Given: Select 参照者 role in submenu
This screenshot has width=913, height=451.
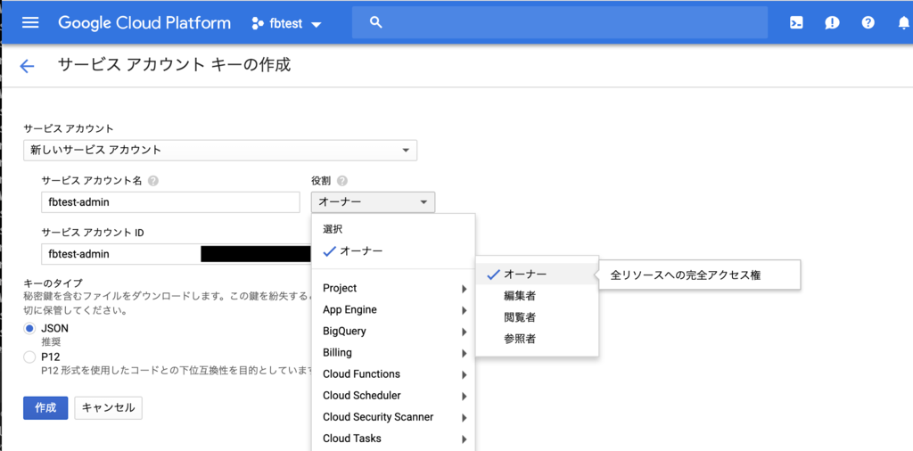Looking at the screenshot, I should click(x=537, y=339).
